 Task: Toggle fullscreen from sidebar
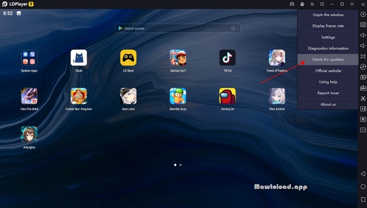point(363,56)
